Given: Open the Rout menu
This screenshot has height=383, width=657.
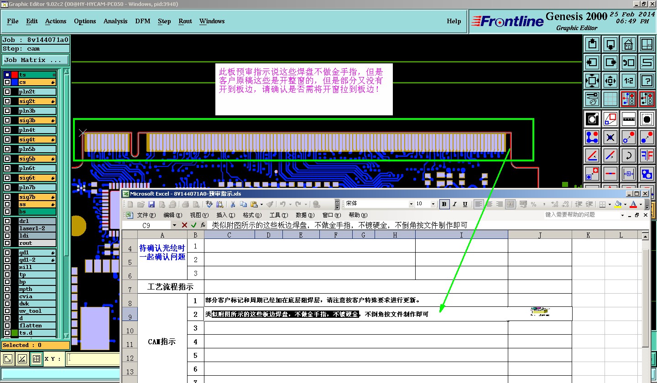Looking at the screenshot, I should (185, 21).
